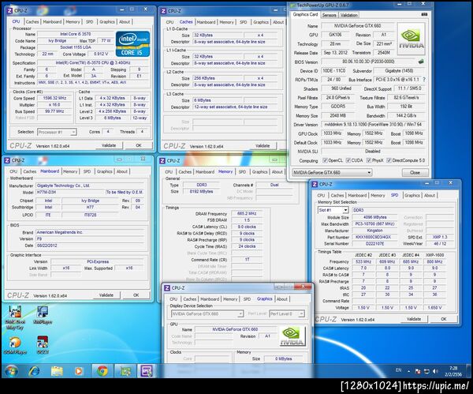Open Windows Media Player from taskbar

78,371
